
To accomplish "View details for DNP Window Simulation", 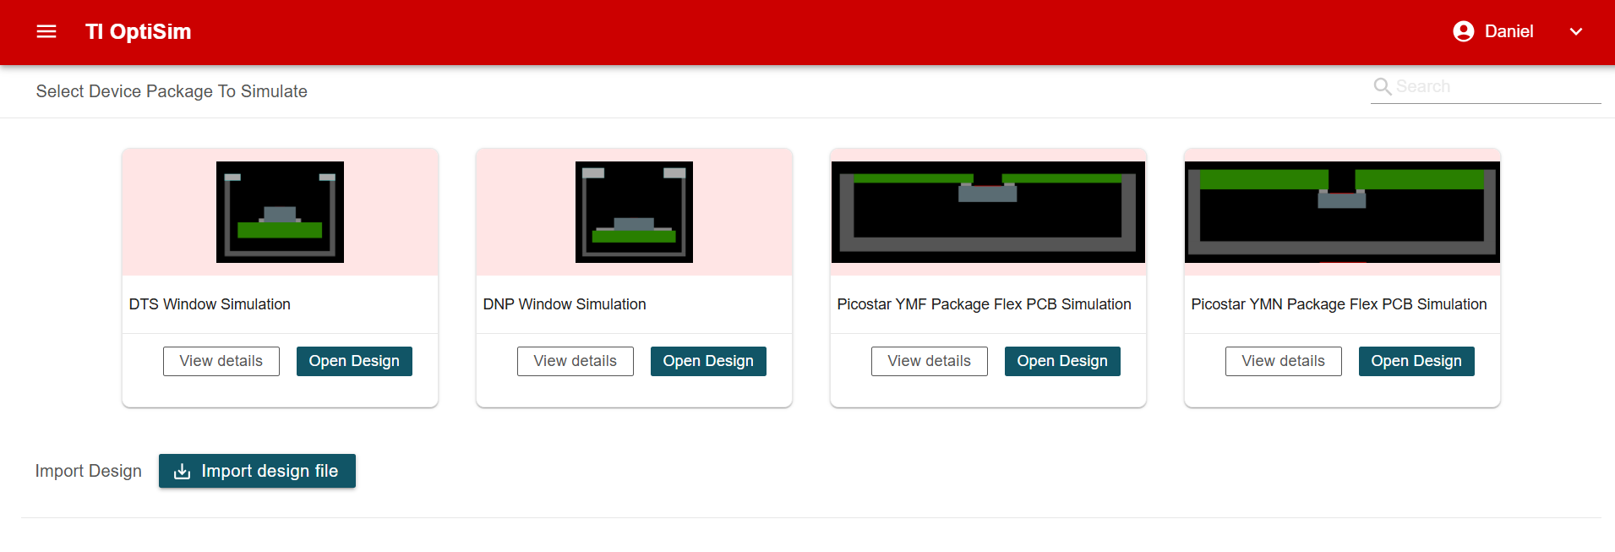I will click(575, 361).
